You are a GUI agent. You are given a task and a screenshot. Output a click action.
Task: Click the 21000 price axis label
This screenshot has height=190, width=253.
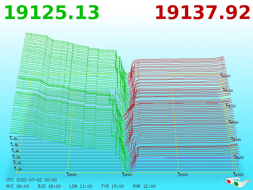(238, 175)
